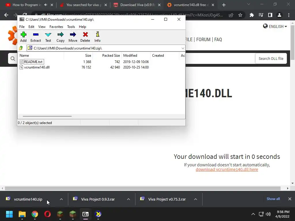This screenshot has width=295, height=221.
Task: Select the vcruntime140.dll file name
Action: 37,67
